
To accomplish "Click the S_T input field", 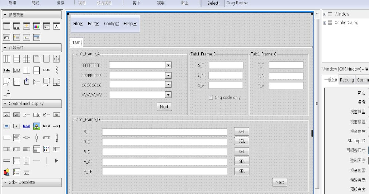I will (x=226, y=65).
